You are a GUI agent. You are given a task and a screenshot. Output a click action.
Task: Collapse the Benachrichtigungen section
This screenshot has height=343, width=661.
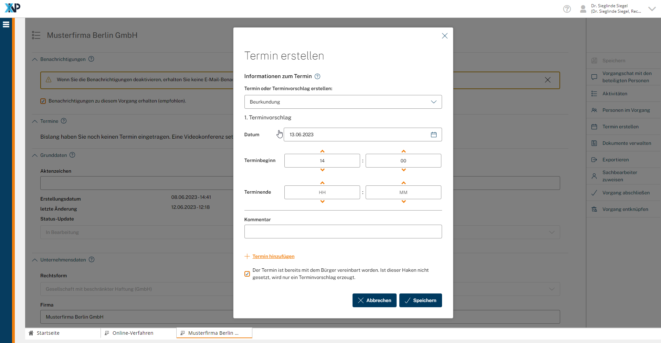[34, 60]
